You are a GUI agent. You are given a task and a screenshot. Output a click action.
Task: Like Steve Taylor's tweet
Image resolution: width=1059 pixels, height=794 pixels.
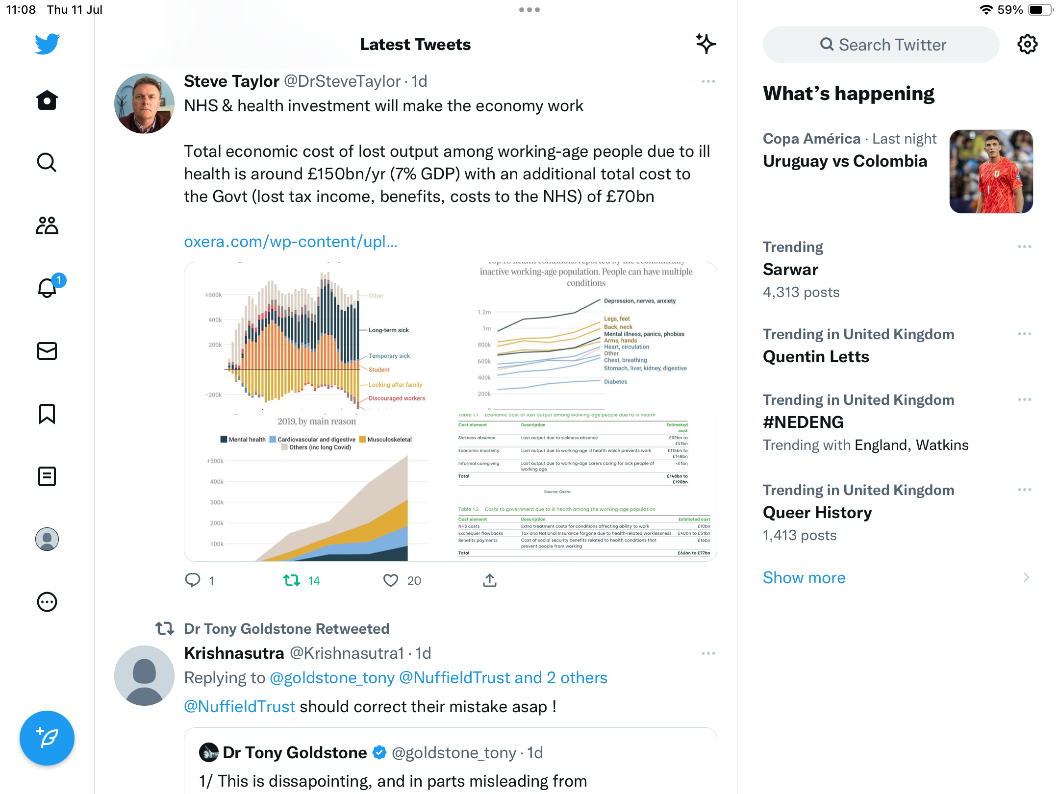point(391,580)
